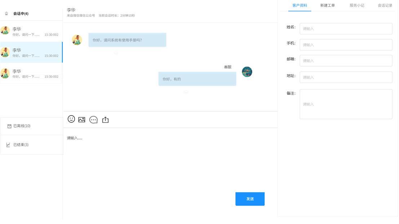
Task: Click the image upload icon
Action: point(82,120)
